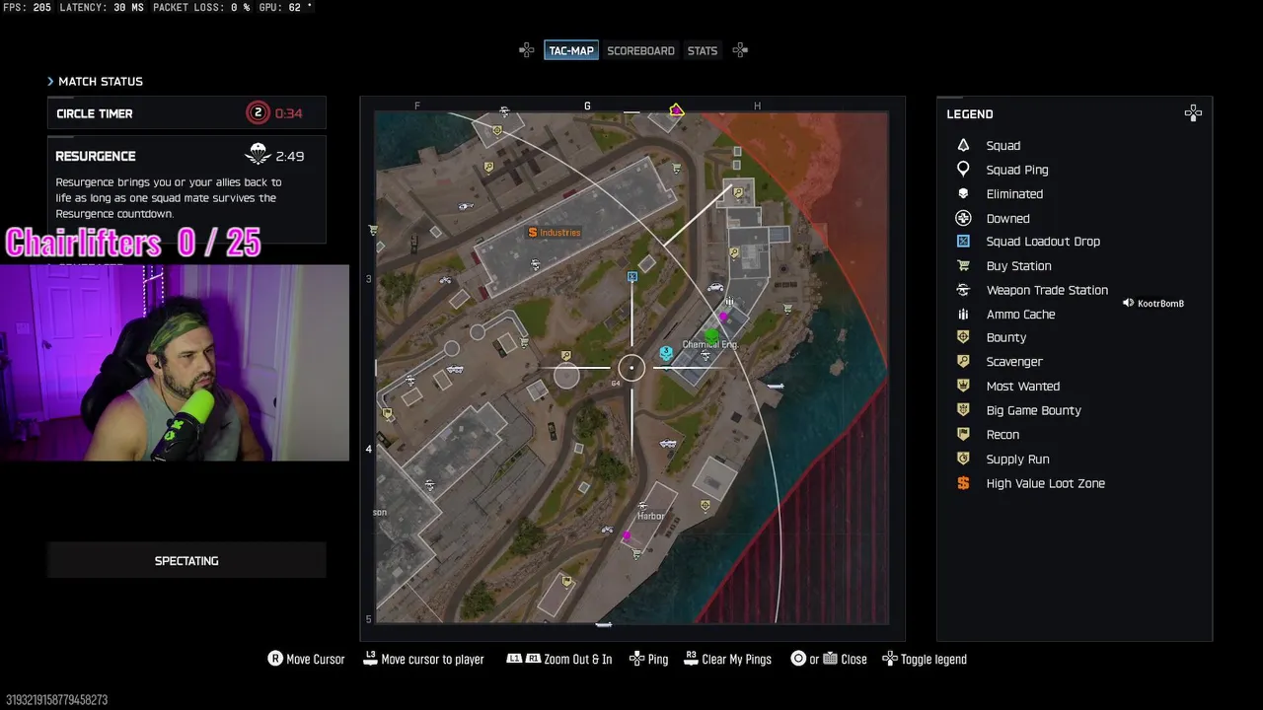
Task: Click the Bounty contract icon in the legend
Action: [963, 337]
